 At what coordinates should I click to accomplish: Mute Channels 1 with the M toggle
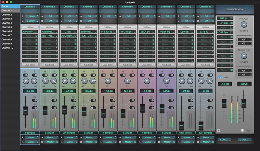(x=25, y=75)
